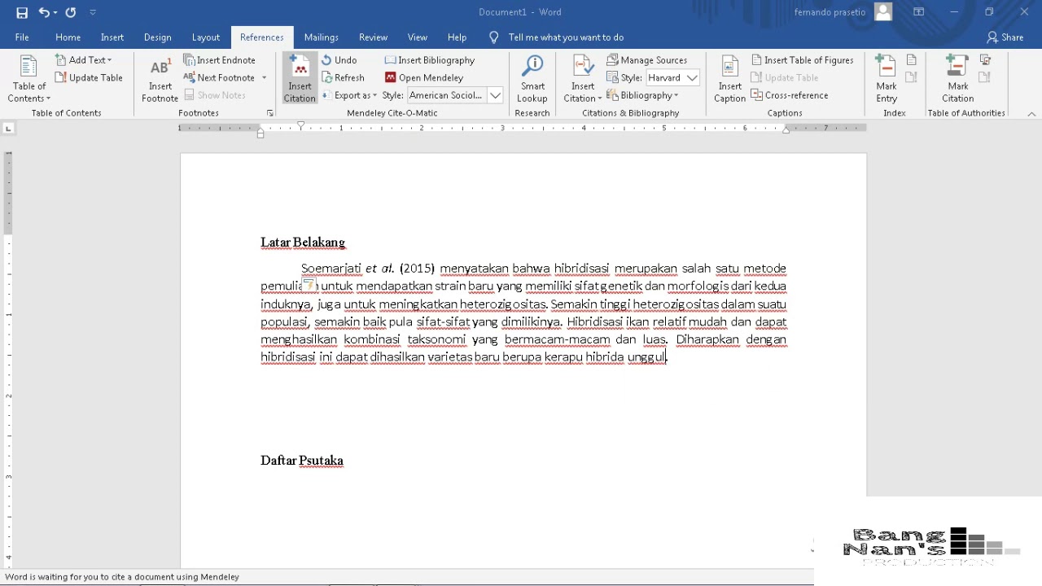1042x586 pixels.
Task: Click Mark Entry for index
Action: tap(887, 79)
